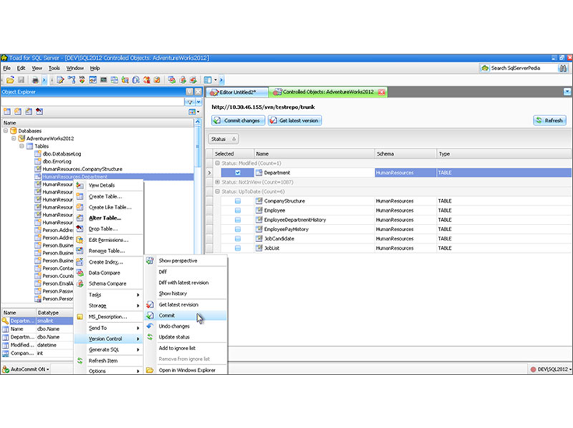Click the Save disk toolbar icon
The width and height of the screenshot is (573, 428).
(21, 79)
